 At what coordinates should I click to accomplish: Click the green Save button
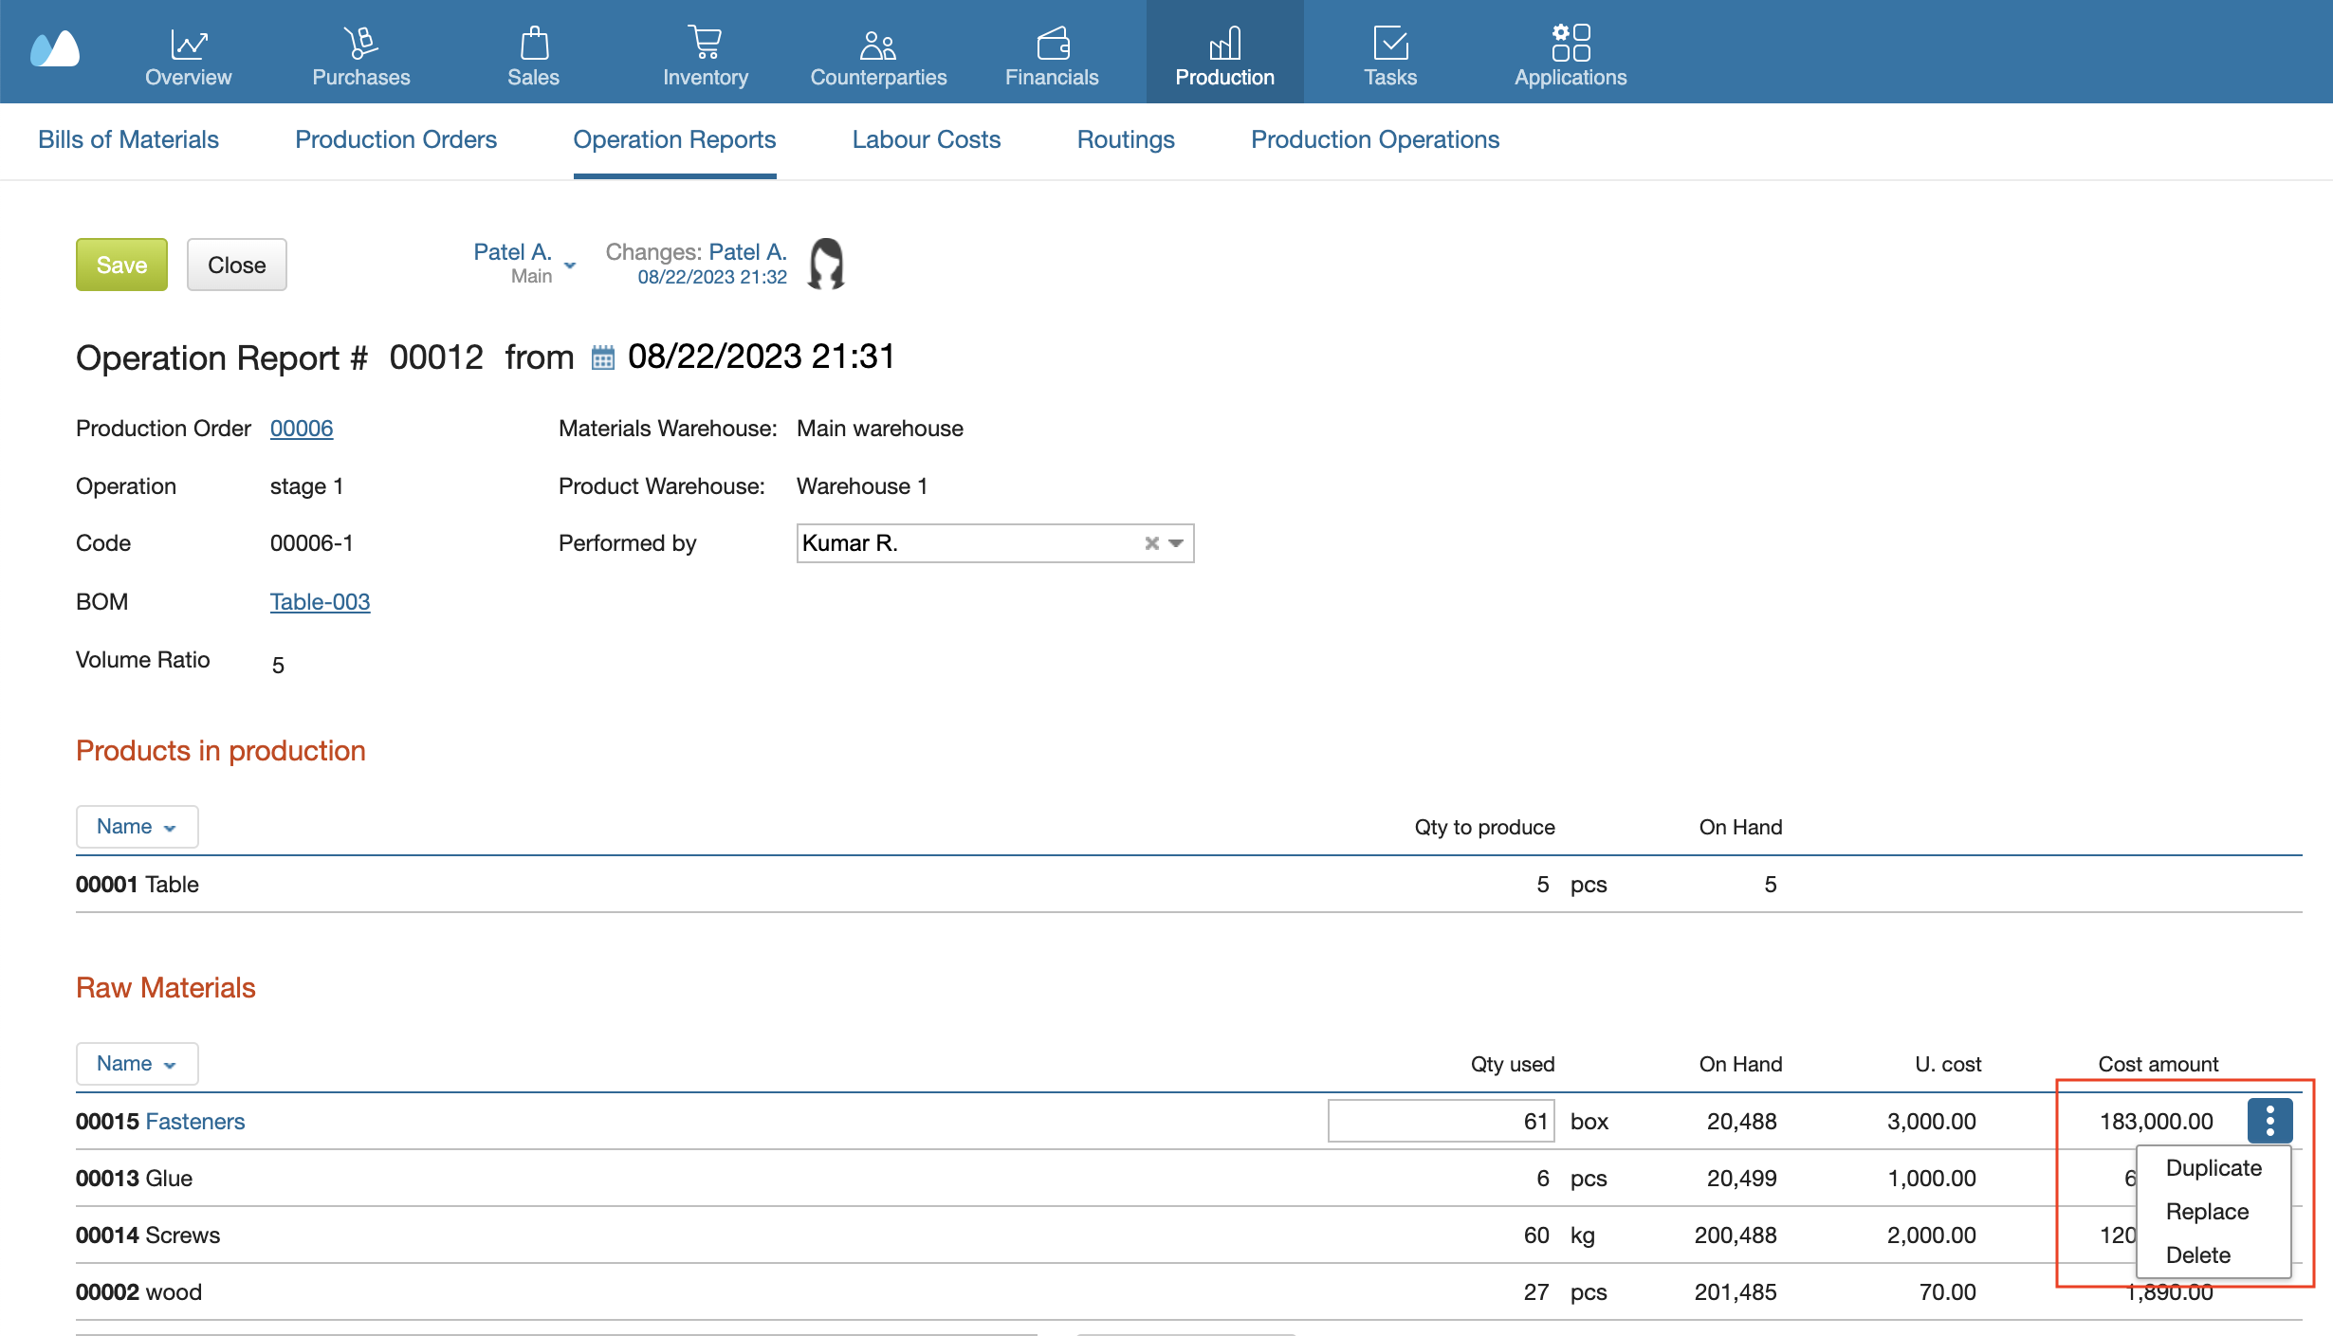click(121, 265)
